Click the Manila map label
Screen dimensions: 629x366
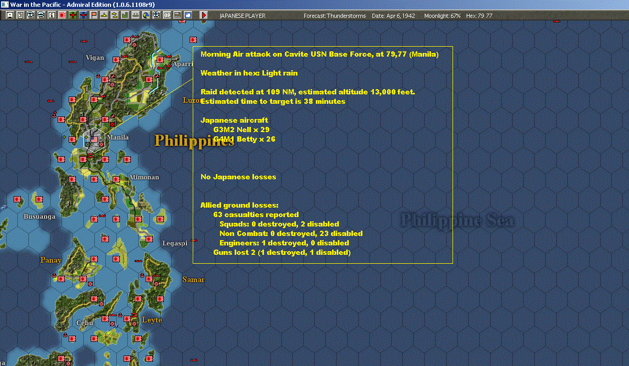coord(118,137)
